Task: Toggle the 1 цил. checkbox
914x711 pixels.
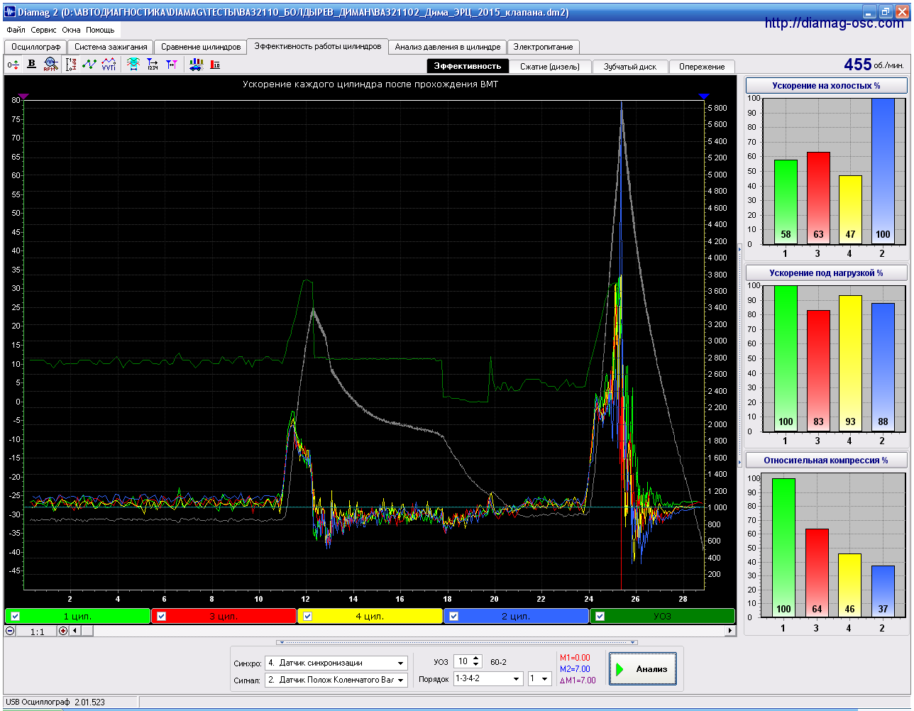Action: [15, 616]
